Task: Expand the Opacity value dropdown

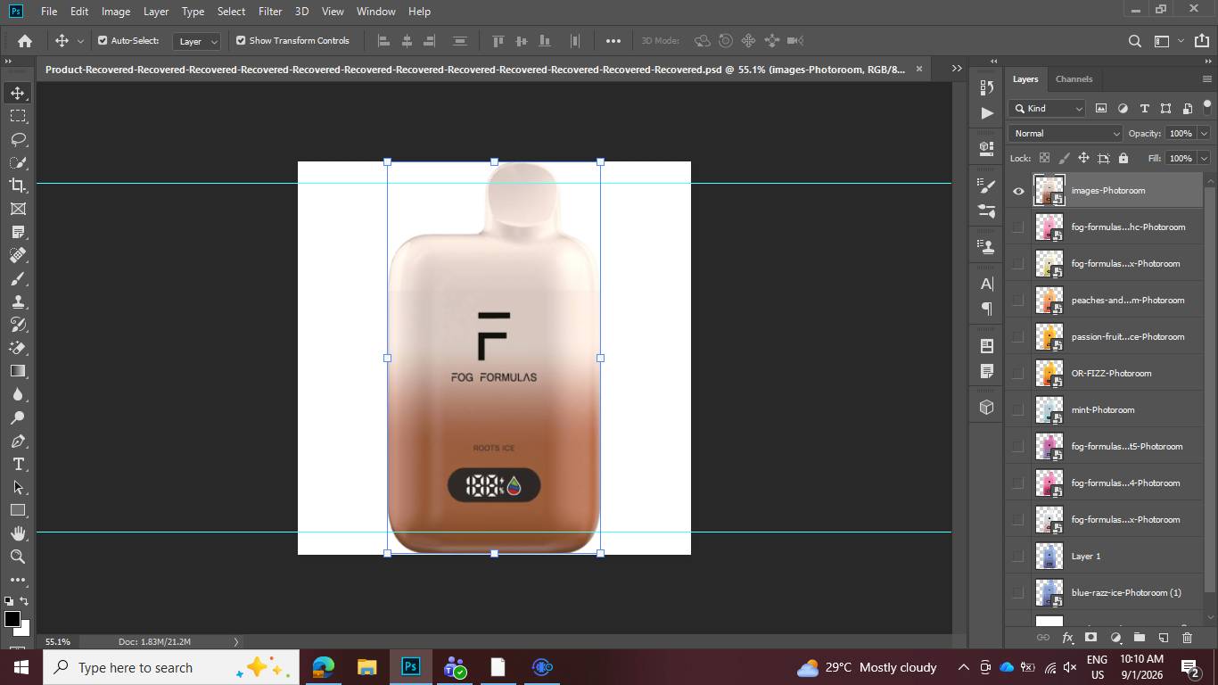Action: 1204,133
